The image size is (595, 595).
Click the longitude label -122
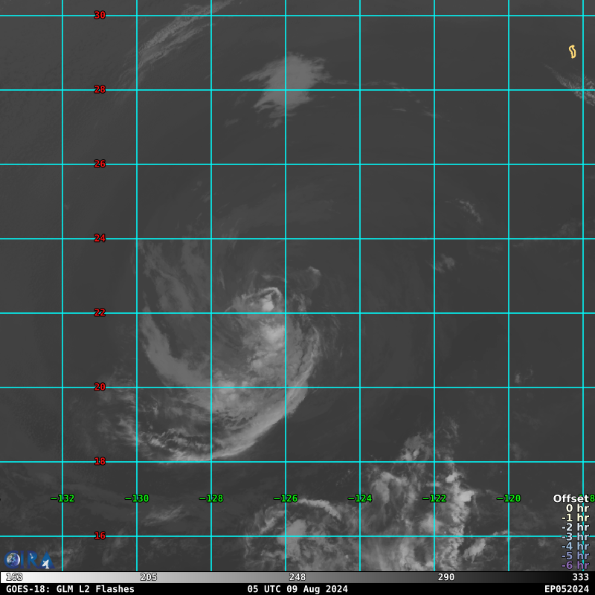(x=434, y=498)
